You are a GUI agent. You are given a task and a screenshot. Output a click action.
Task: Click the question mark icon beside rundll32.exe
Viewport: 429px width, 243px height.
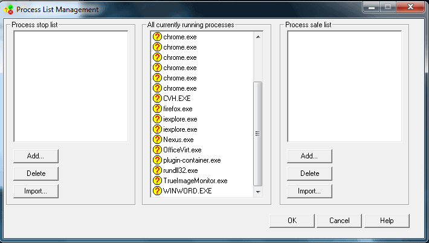pos(157,170)
